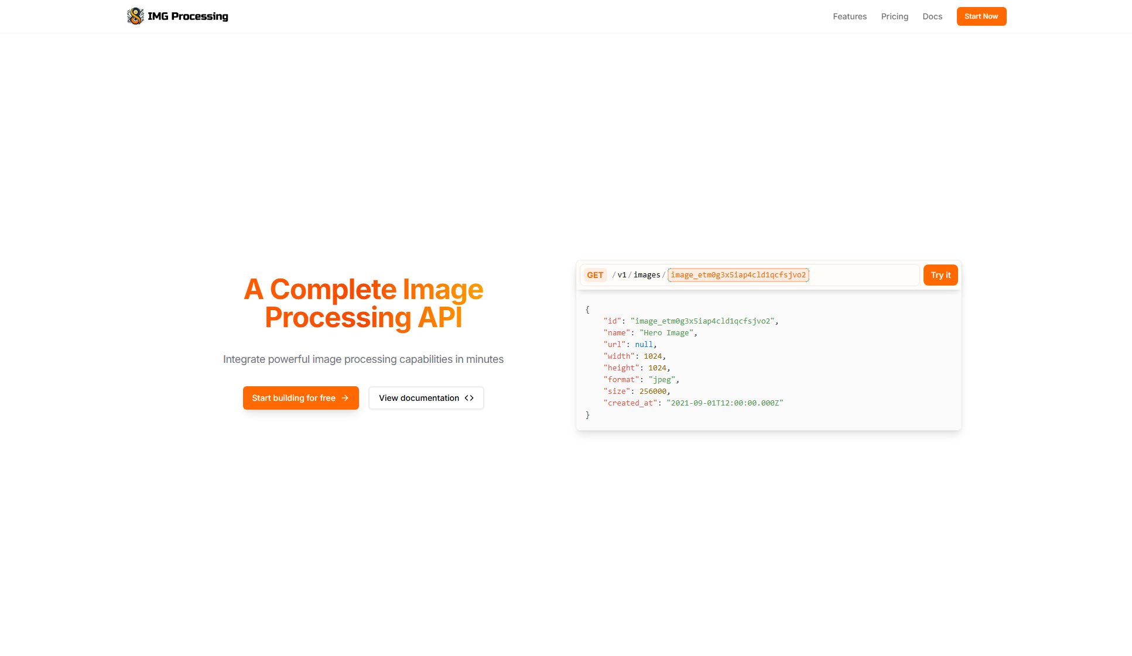The height and width of the screenshot is (656, 1132).
Task: Click inside the JSON response panel
Action: [x=768, y=362]
